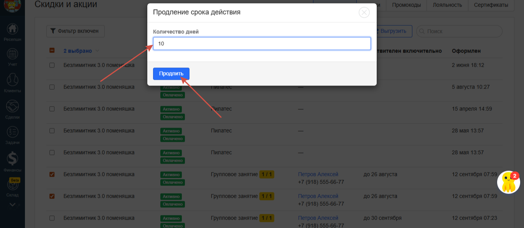Click the Продлить button

coord(171,74)
